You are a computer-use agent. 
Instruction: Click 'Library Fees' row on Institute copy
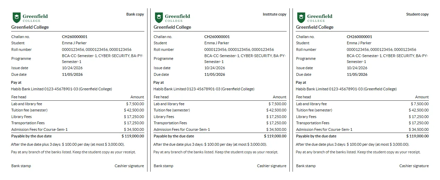click(x=220, y=117)
